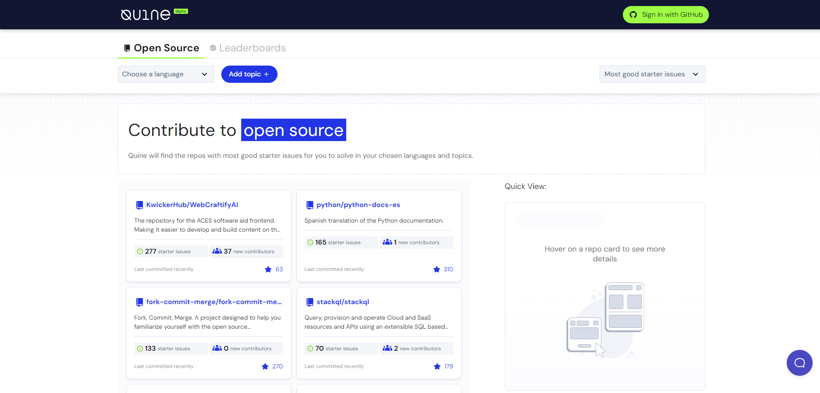Click "Hover on a repo card" hint text
This screenshot has width=820, height=393.
click(x=605, y=254)
